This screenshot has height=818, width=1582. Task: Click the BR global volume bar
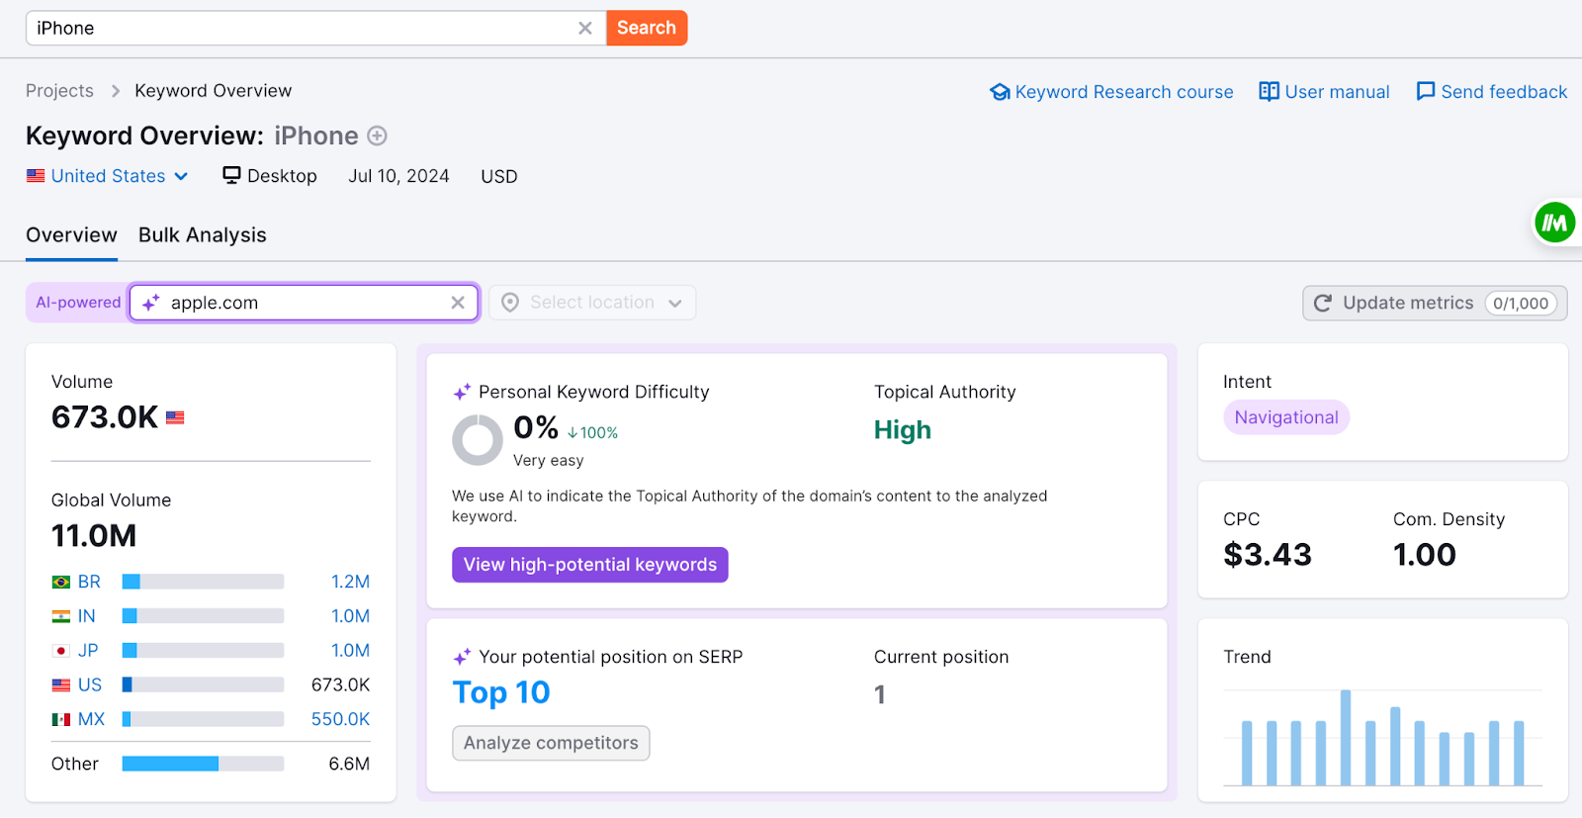tap(203, 582)
